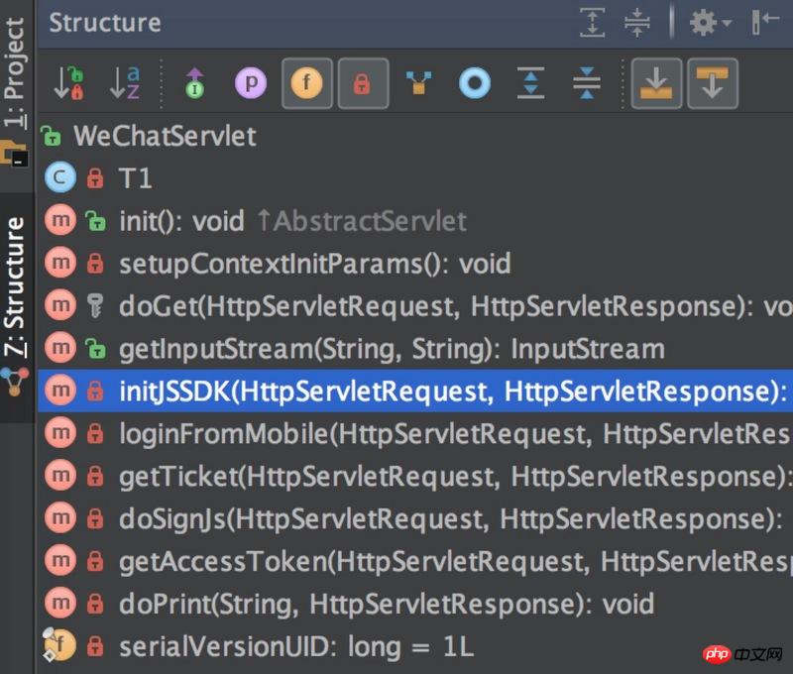Viewport: 793px width, 674px height.
Task: Click the method icon beside init()
Action: click(x=60, y=220)
